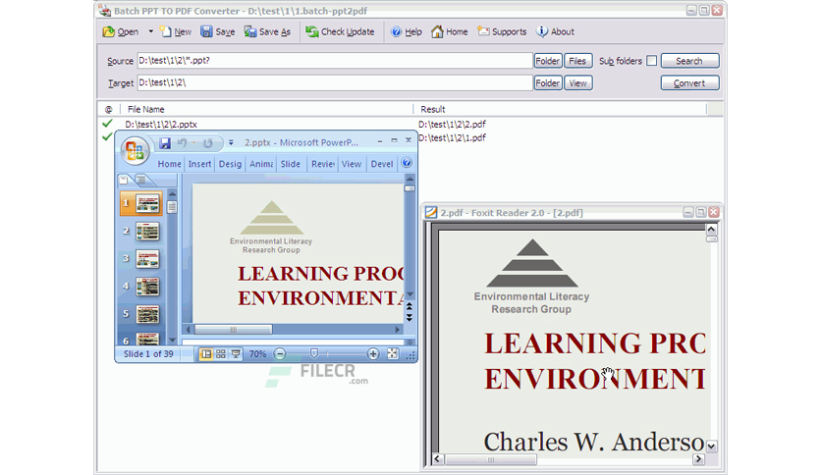This screenshot has width=821, height=475.
Task: Open Help from the toolbar
Action: click(407, 32)
